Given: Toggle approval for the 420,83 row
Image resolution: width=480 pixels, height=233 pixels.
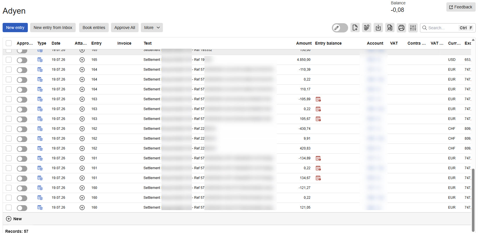Looking at the screenshot, I should click(22, 149).
